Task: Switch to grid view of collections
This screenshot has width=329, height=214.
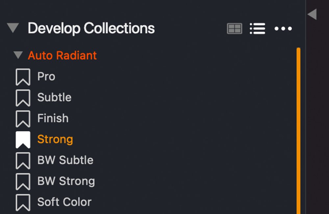Action: tap(234, 29)
